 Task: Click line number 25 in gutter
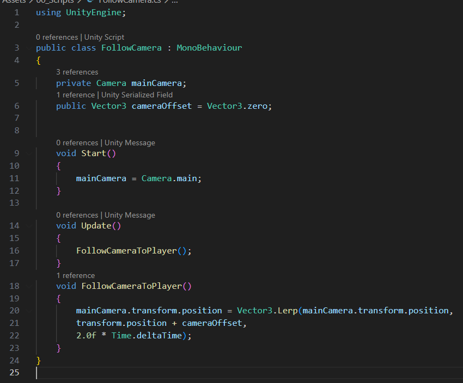click(x=14, y=373)
